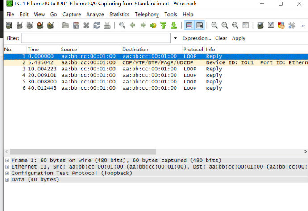Reload the capture file icon
Screen dimensions: 308x211
(x=97, y=25)
